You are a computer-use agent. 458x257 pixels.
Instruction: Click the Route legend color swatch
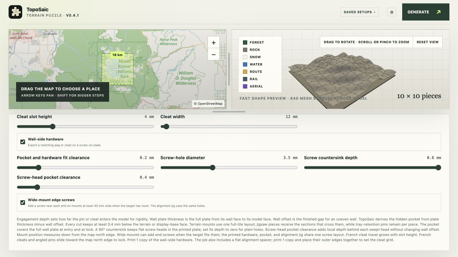point(245,72)
